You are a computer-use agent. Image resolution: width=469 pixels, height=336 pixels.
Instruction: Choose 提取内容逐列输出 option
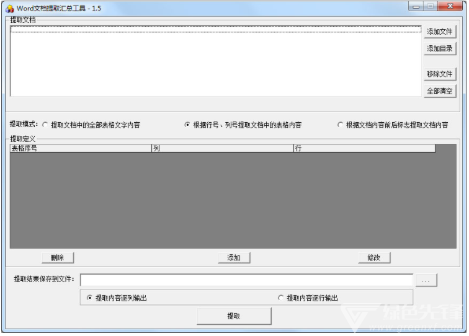tap(117, 298)
